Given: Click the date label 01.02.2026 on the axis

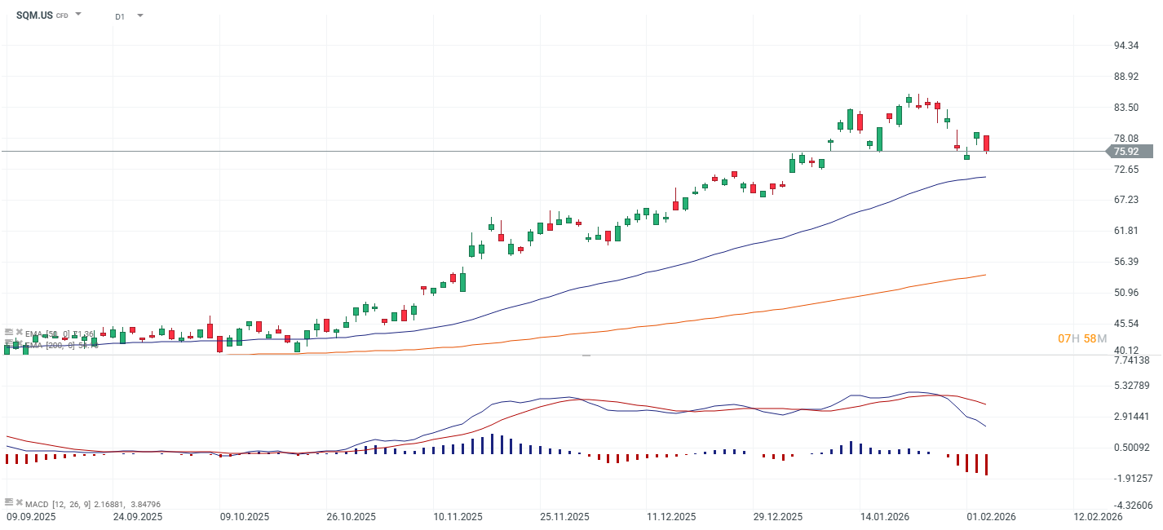Looking at the screenshot, I should tap(991, 515).
